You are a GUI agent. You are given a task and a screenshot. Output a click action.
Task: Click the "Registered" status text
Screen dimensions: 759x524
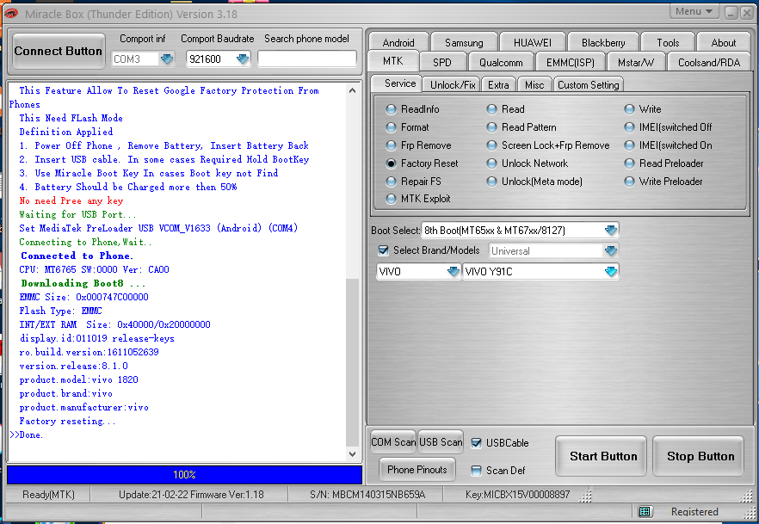tap(694, 511)
